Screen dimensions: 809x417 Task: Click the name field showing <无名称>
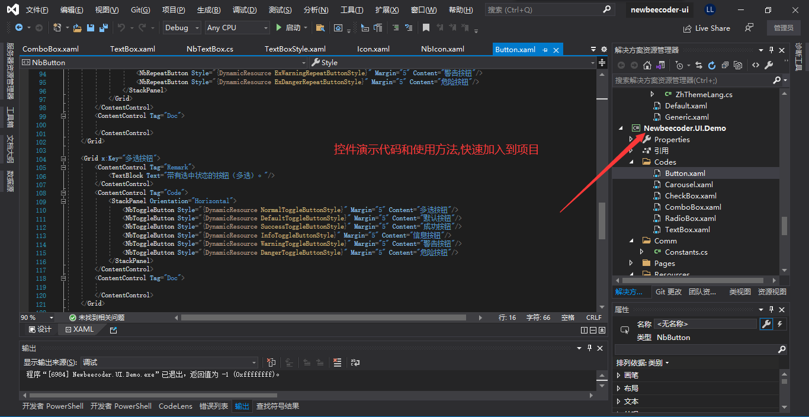point(705,324)
